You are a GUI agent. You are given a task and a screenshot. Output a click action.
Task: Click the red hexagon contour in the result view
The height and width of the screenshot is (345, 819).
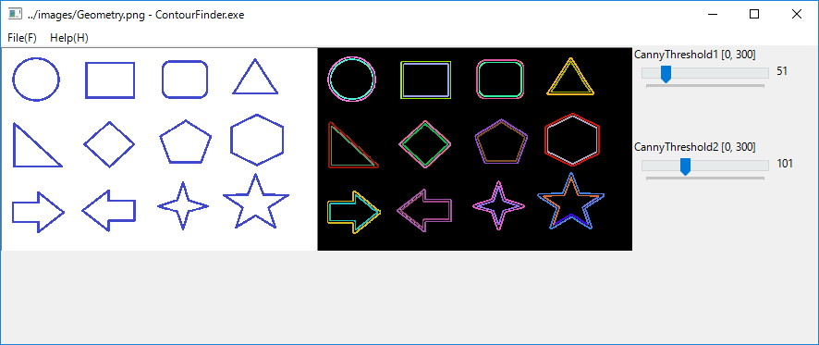tap(572, 140)
